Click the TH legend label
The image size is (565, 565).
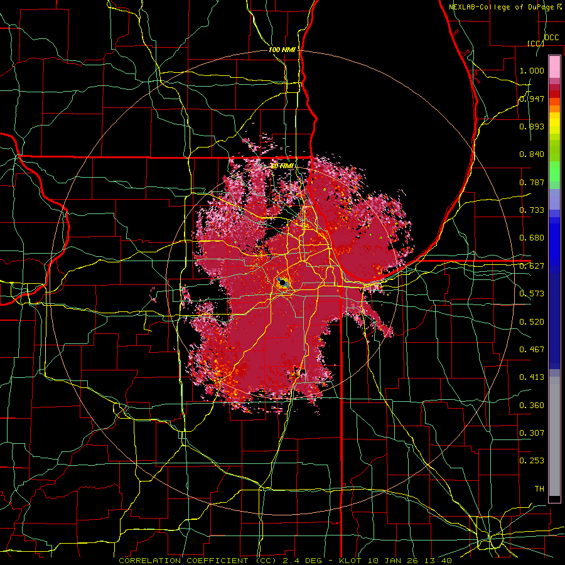tap(539, 489)
